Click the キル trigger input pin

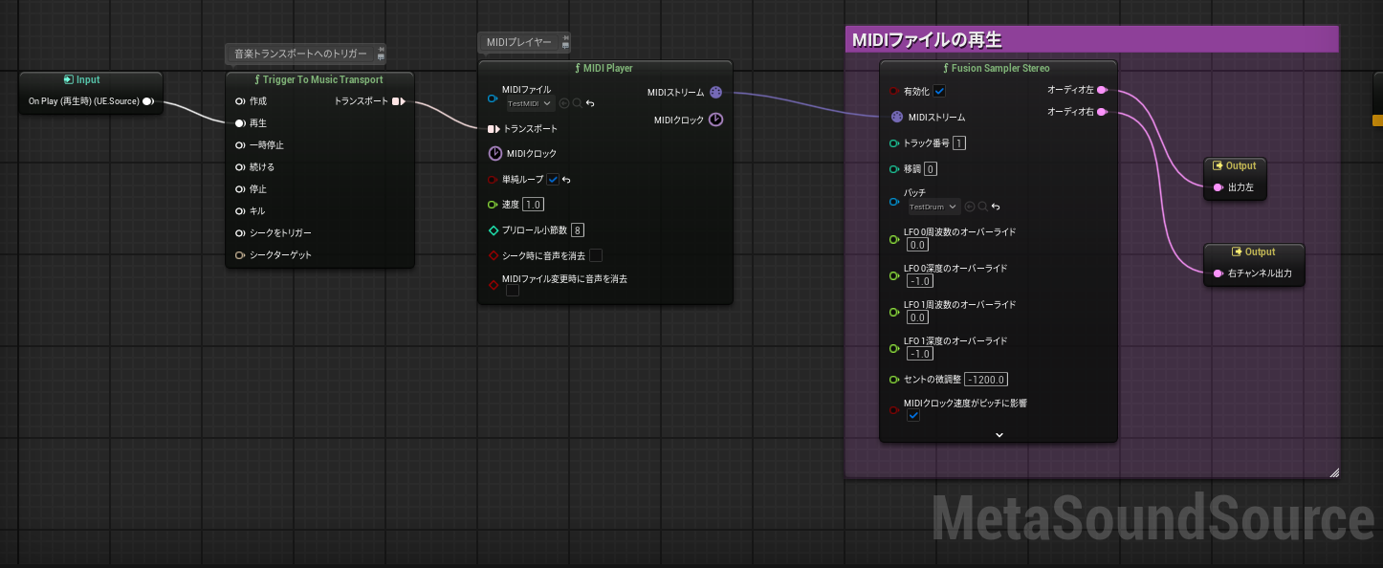[240, 211]
